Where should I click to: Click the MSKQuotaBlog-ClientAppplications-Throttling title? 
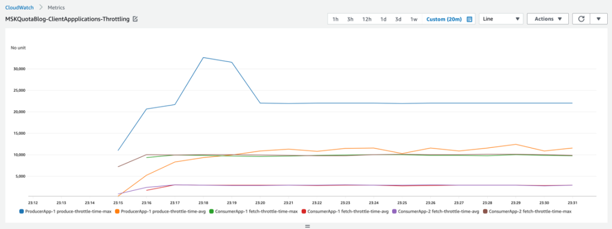coord(67,18)
